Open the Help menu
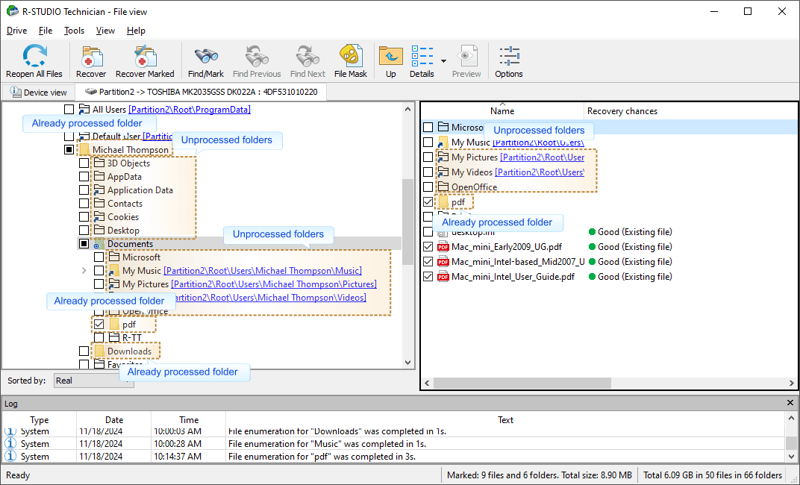This screenshot has width=800, height=485. pos(136,31)
